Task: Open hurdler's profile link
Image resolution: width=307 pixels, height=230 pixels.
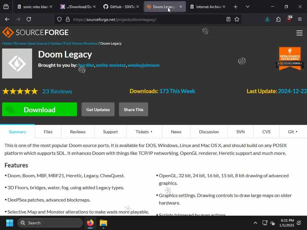Action: click(x=86, y=65)
